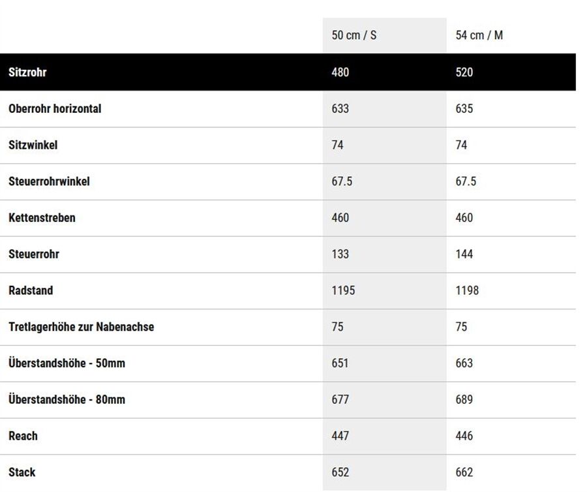The image size is (587, 492).
Task: Click the Radstand row label
Action: (31, 290)
